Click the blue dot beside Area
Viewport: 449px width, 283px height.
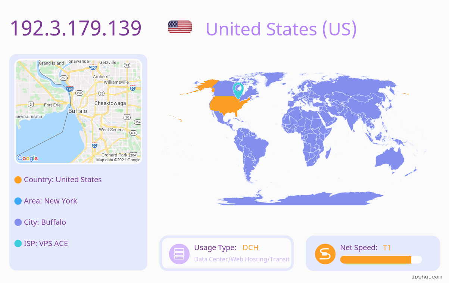(x=18, y=201)
